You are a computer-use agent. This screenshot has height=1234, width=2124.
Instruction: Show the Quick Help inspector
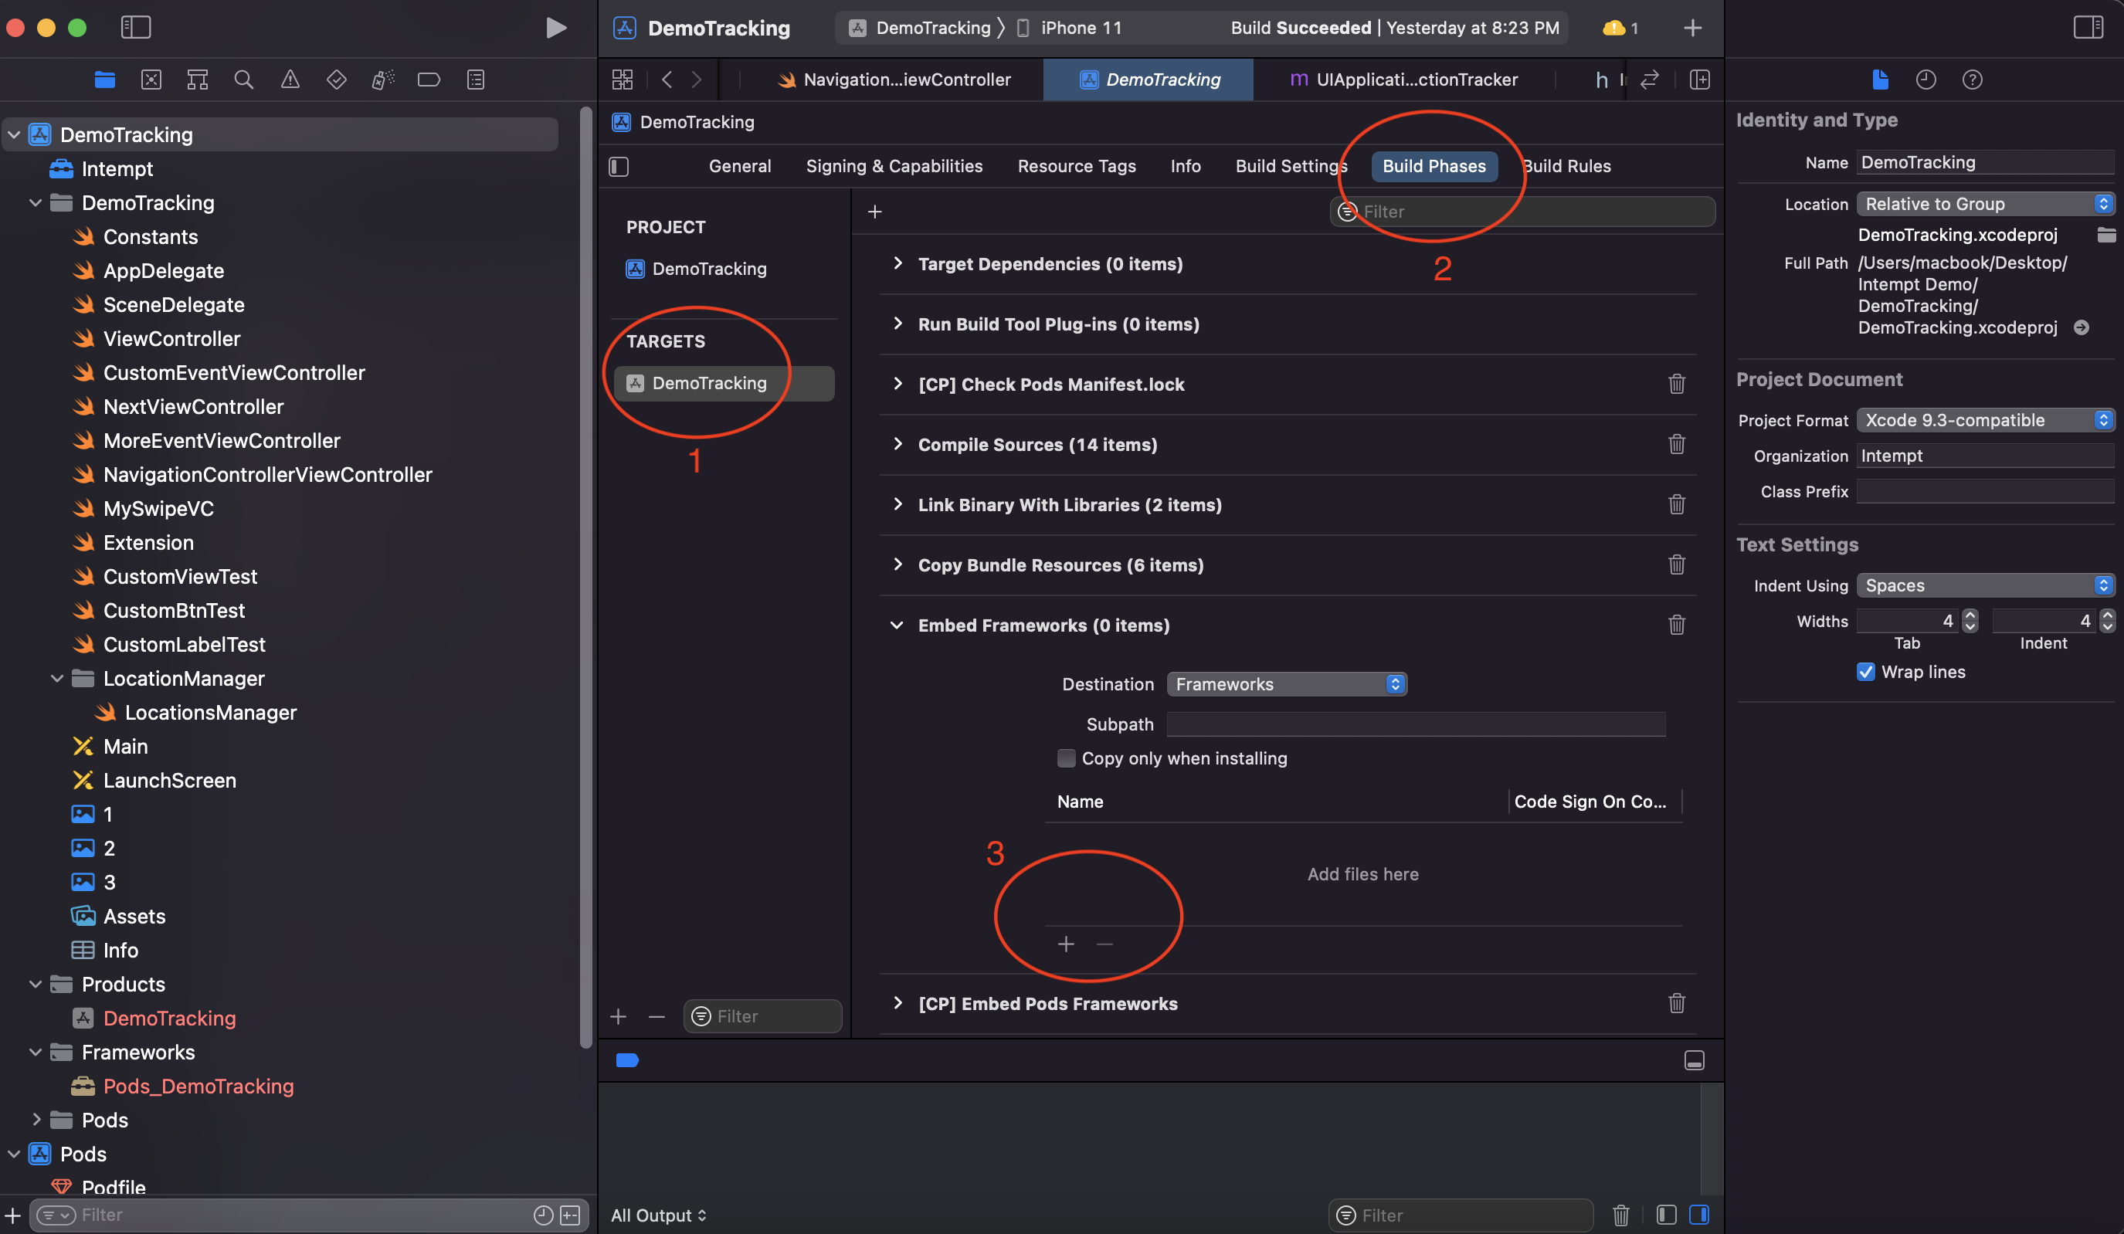pyautogui.click(x=1973, y=80)
